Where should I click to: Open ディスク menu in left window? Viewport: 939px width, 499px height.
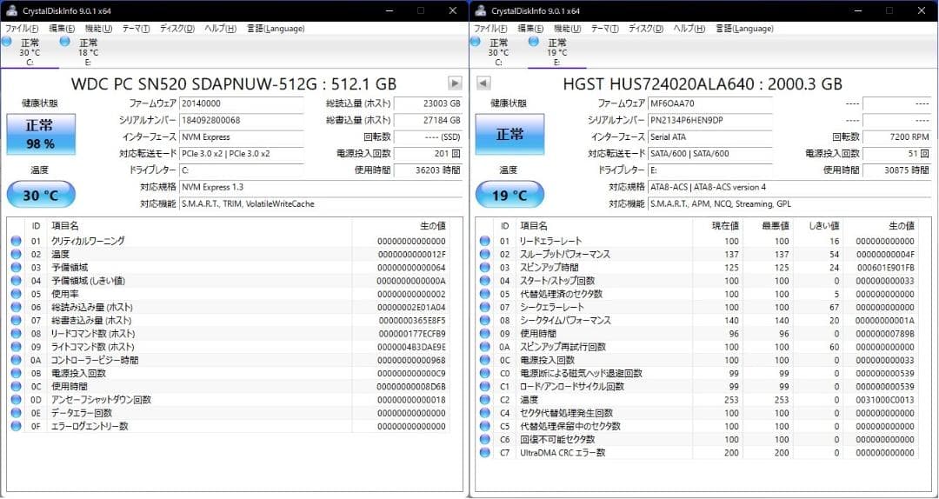[x=176, y=28]
